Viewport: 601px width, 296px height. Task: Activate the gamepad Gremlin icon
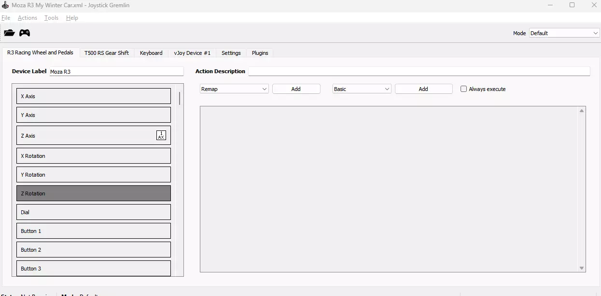coord(25,33)
